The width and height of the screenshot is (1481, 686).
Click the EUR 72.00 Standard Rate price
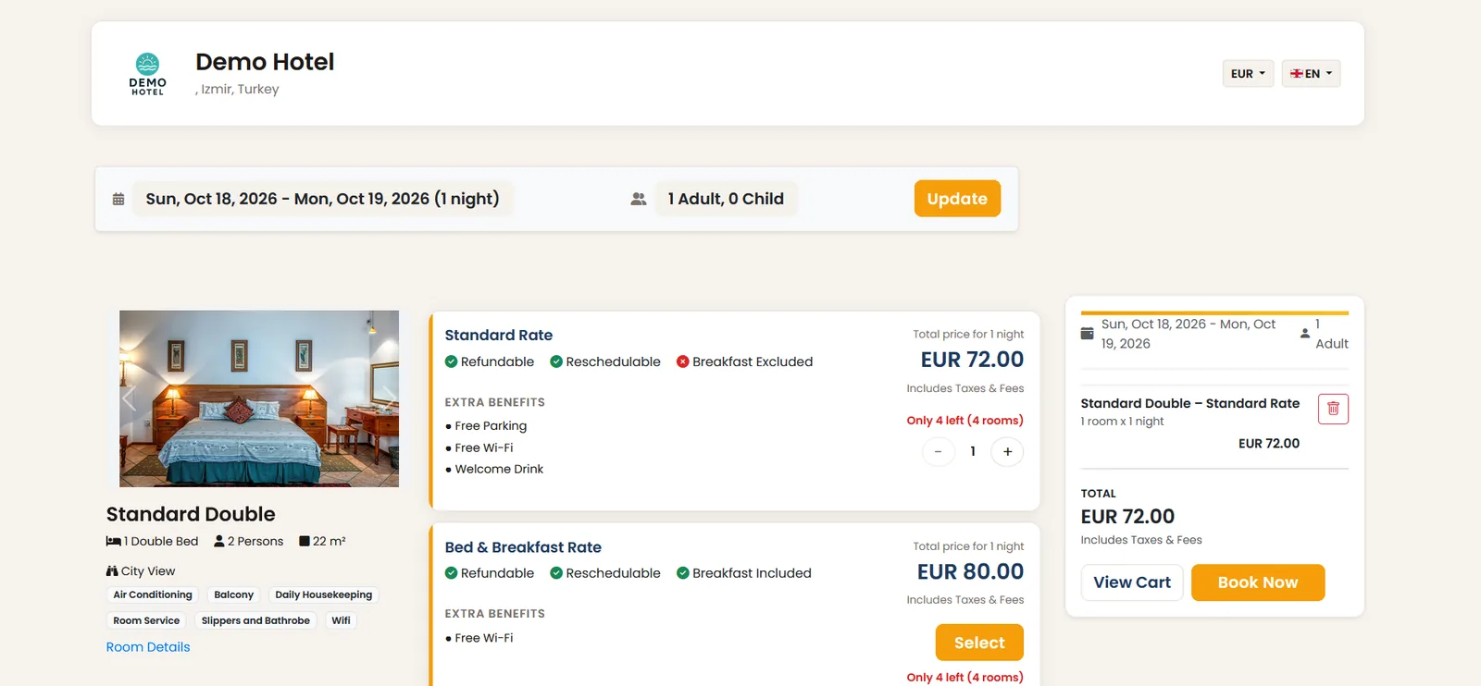click(972, 360)
